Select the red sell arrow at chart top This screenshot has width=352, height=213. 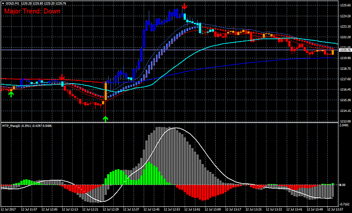pos(184,6)
